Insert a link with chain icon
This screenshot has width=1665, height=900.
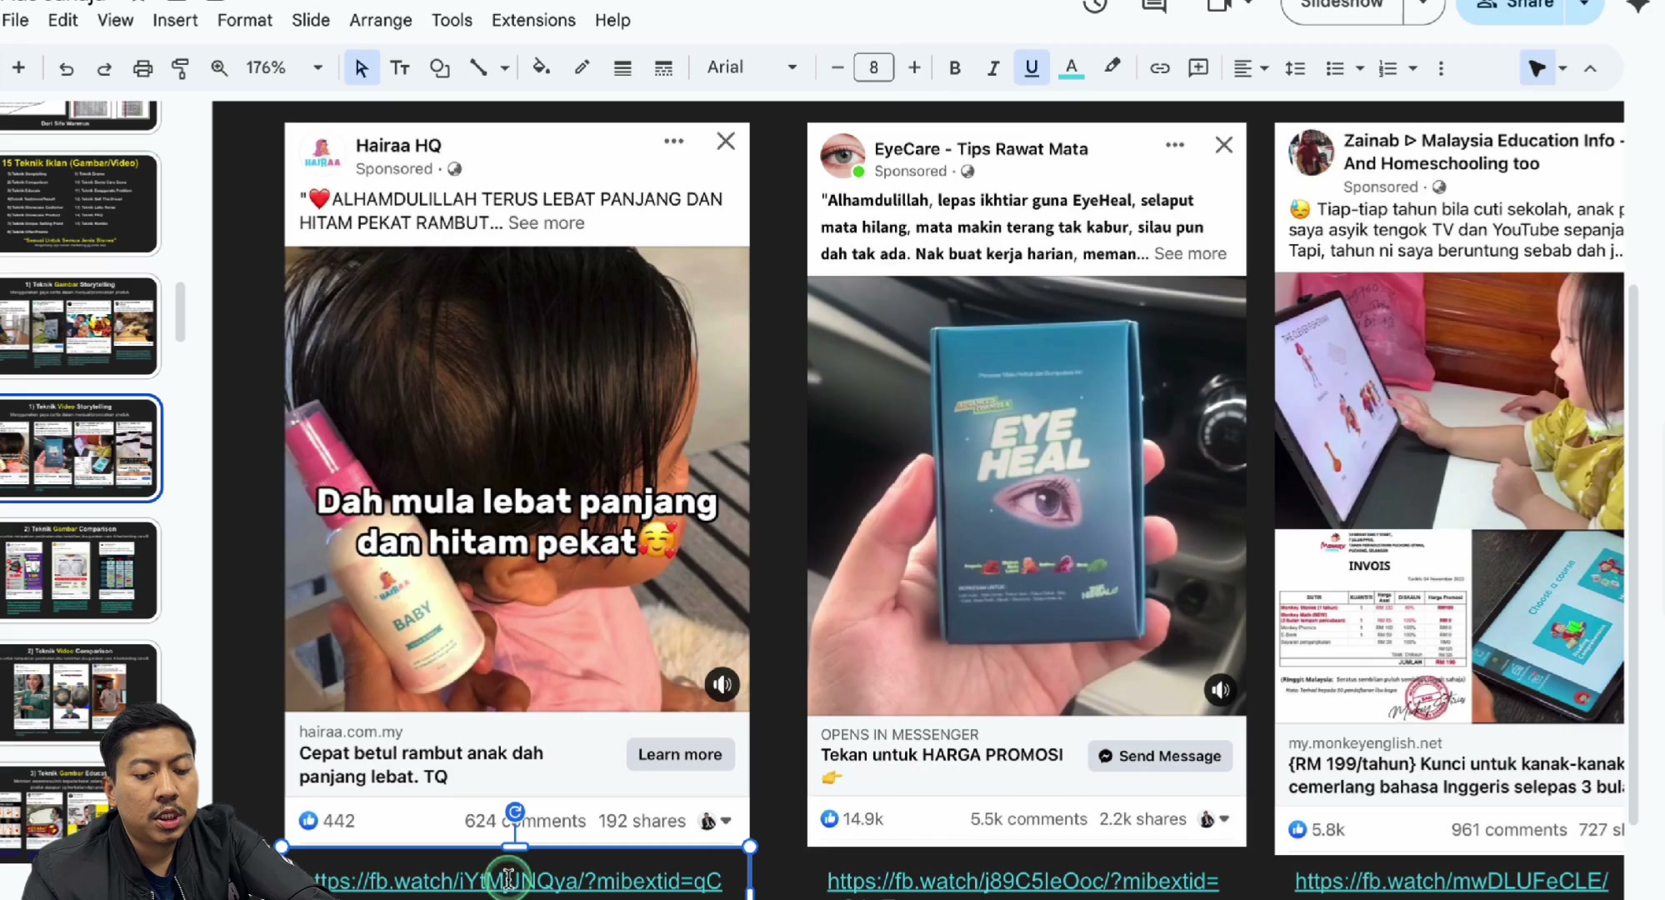click(x=1159, y=68)
